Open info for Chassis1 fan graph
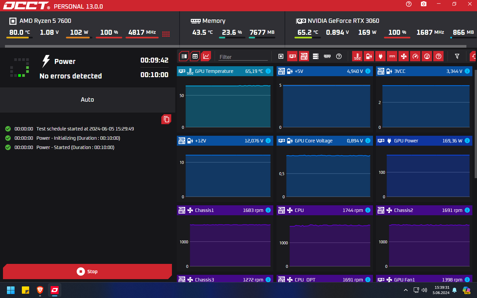Image resolution: width=477 pixels, height=298 pixels. pos(268,210)
